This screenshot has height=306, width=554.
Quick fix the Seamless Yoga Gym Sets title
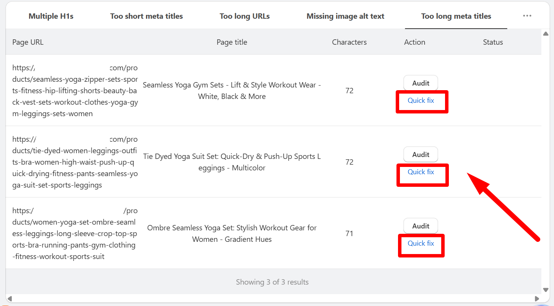[x=421, y=100]
